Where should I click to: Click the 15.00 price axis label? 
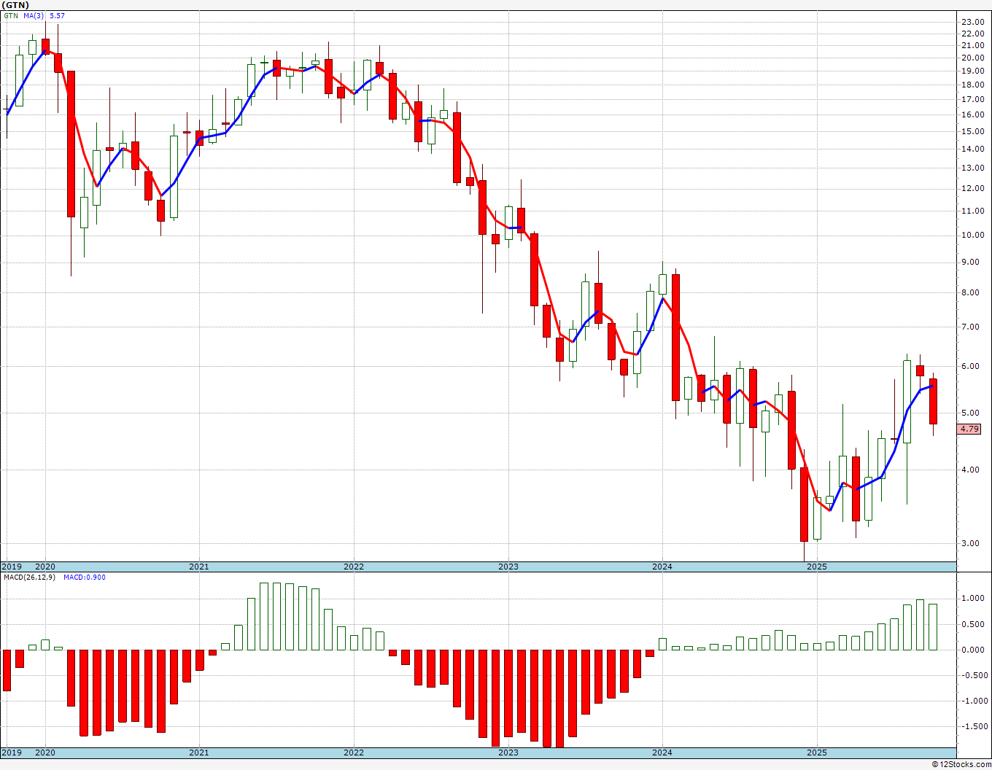click(x=972, y=132)
